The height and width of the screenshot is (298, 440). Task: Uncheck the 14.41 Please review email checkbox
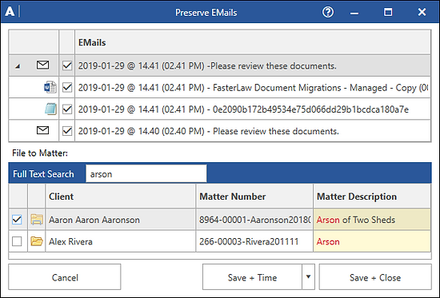click(67, 66)
